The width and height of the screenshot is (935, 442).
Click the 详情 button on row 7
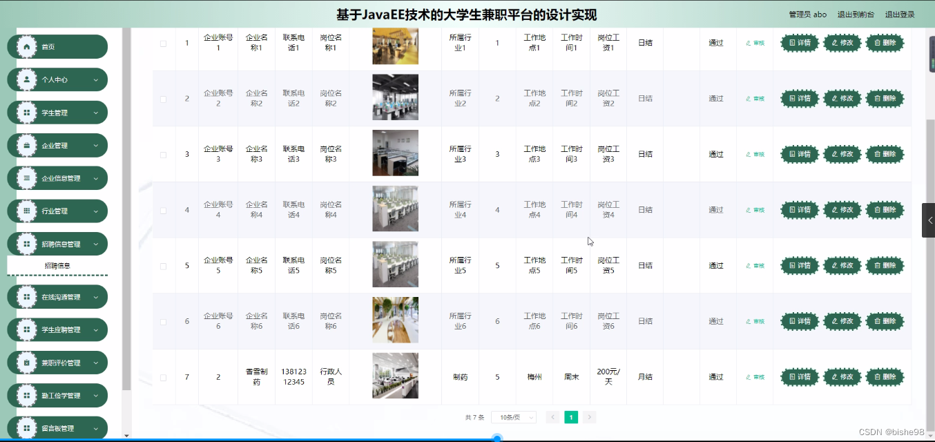(799, 376)
